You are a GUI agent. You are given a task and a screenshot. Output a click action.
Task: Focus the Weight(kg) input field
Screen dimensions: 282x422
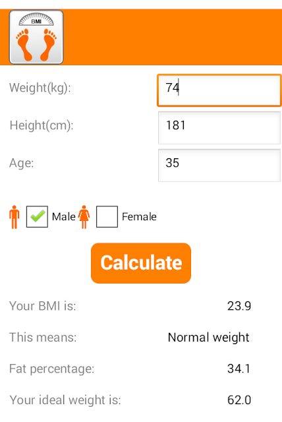click(x=219, y=90)
